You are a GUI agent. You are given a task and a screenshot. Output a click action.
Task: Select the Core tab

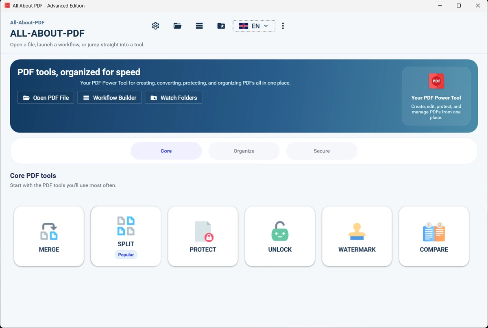point(166,151)
